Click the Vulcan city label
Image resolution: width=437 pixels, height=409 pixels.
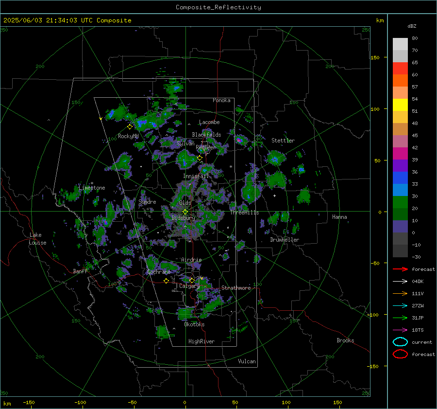point(247,361)
